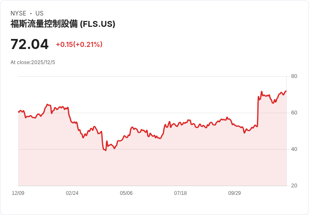Click the 02/24 date axis label
This screenshot has width=309, height=215.
click(72, 193)
